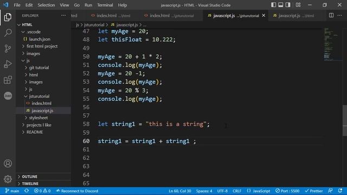
Task: Expand the stylesheet folder
Action: pos(38,118)
